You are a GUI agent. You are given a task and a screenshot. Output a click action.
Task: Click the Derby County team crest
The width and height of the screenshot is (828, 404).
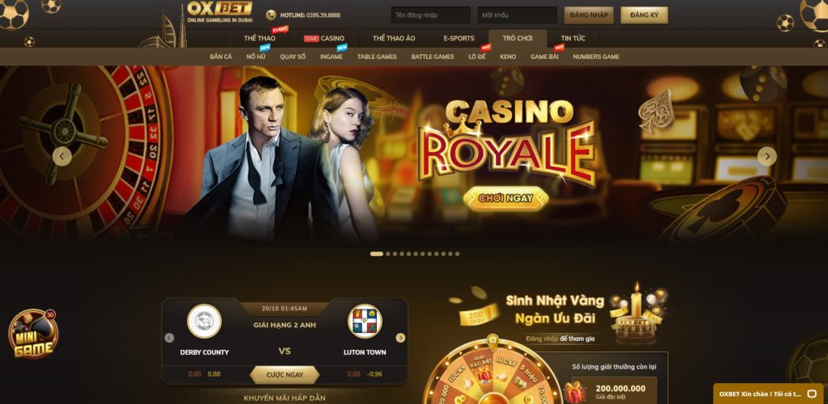point(205,322)
